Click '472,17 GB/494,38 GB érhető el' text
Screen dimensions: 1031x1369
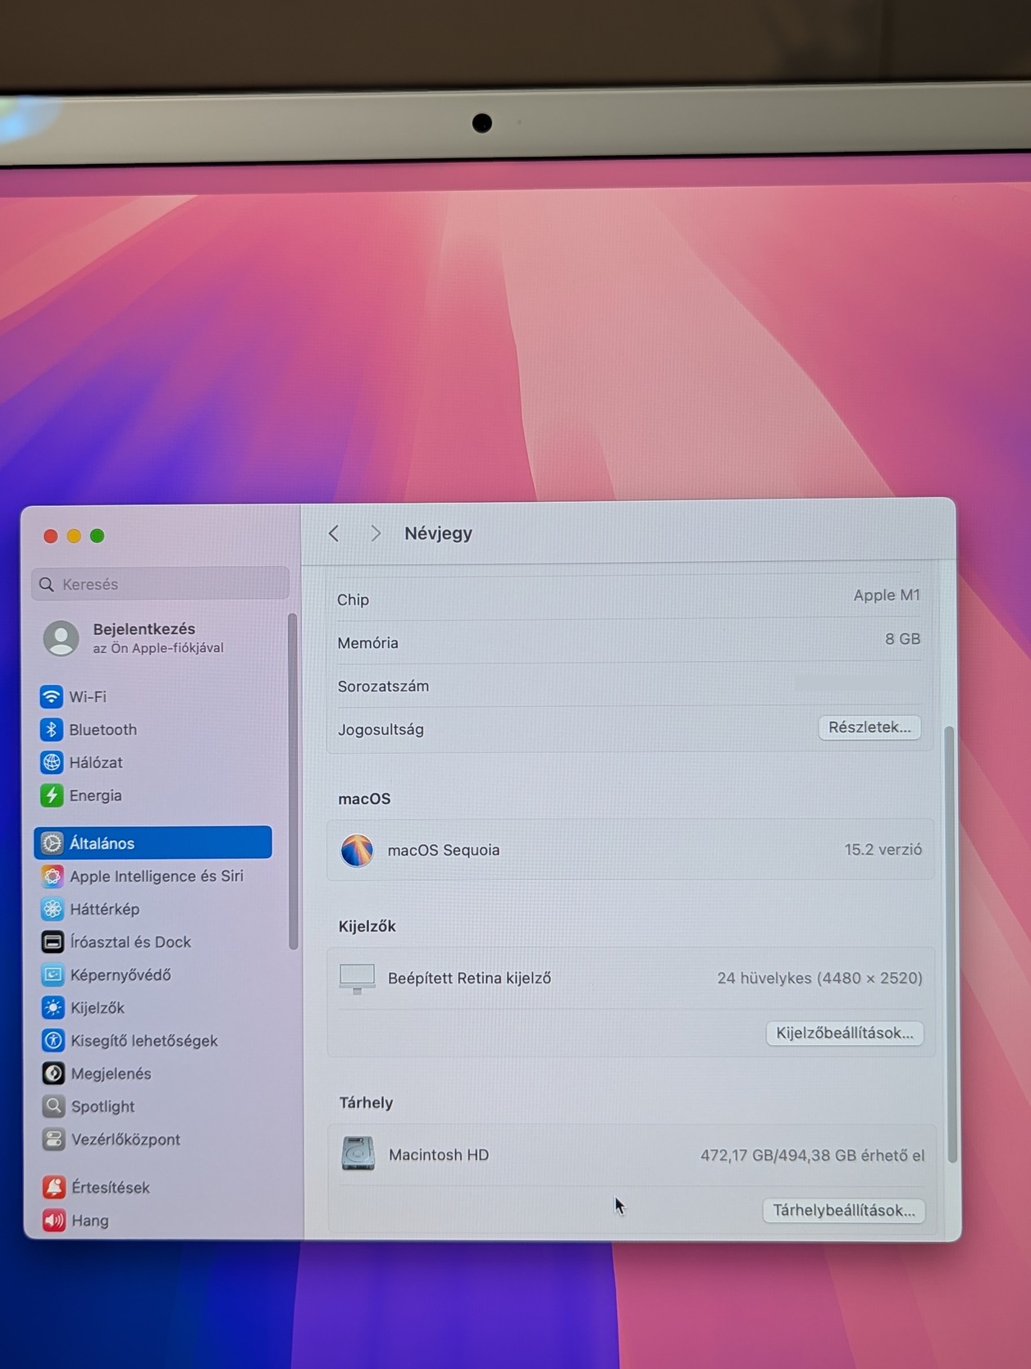click(x=812, y=1156)
